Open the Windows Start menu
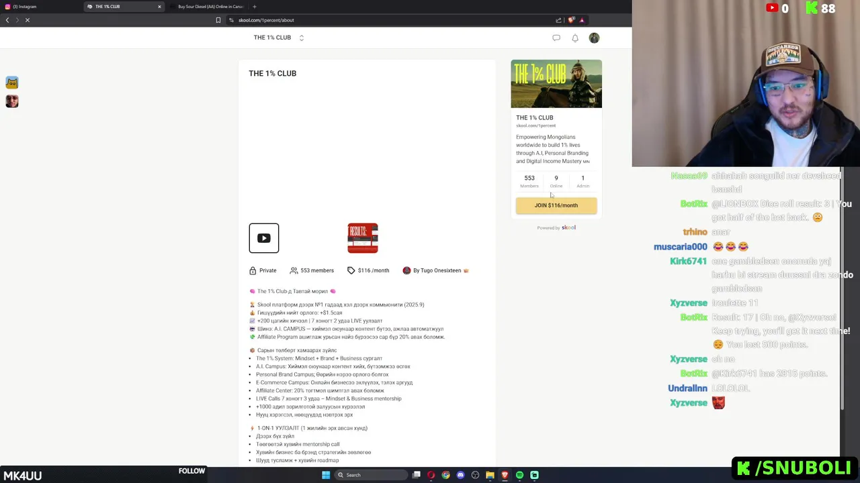The image size is (860, 483). [x=326, y=475]
